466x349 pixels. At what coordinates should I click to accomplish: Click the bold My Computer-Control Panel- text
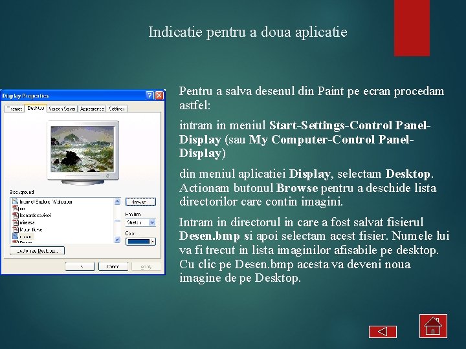pyautogui.click(x=331, y=140)
